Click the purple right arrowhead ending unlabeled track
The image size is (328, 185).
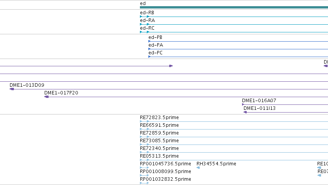[x=171, y=66]
